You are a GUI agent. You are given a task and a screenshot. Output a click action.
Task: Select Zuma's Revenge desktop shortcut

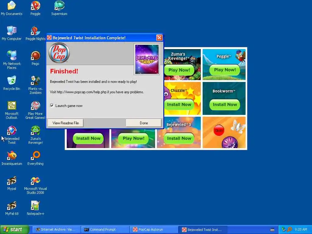[35, 135]
